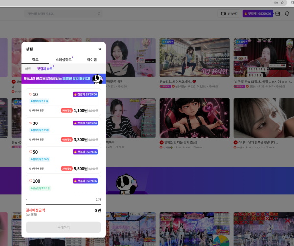
Task: Open the short-haired woman stream thumbnail
Action: 131,57
